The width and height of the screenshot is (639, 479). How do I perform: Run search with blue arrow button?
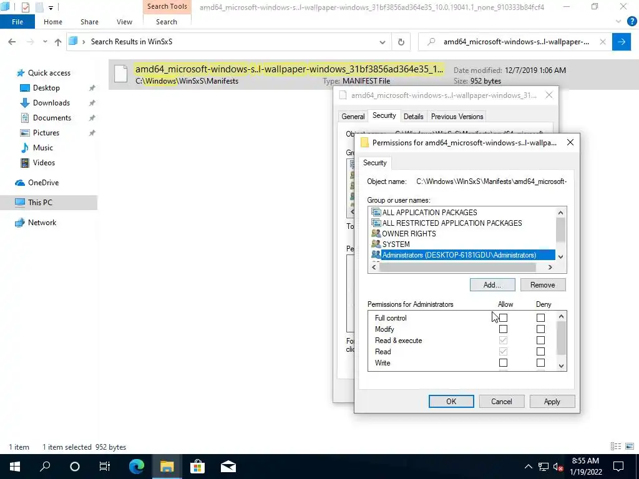click(622, 42)
